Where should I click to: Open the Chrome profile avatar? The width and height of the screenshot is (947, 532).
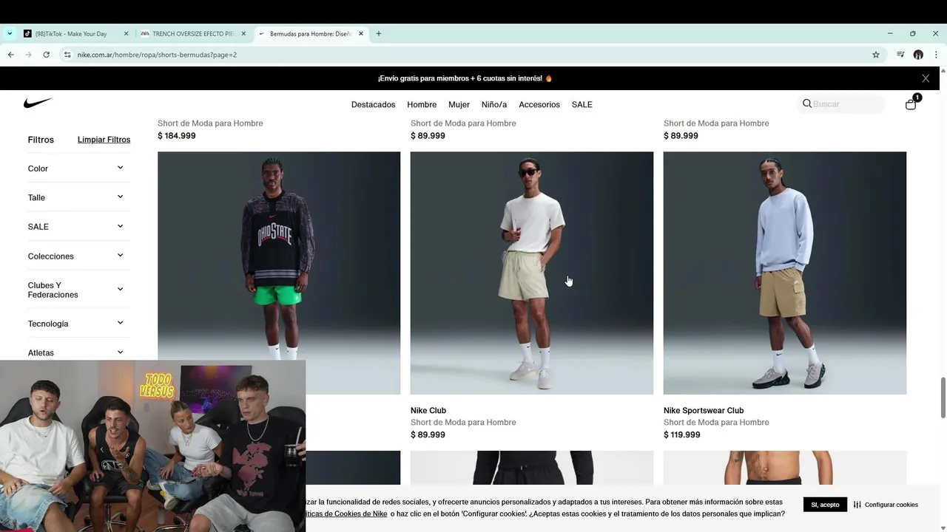(x=918, y=55)
